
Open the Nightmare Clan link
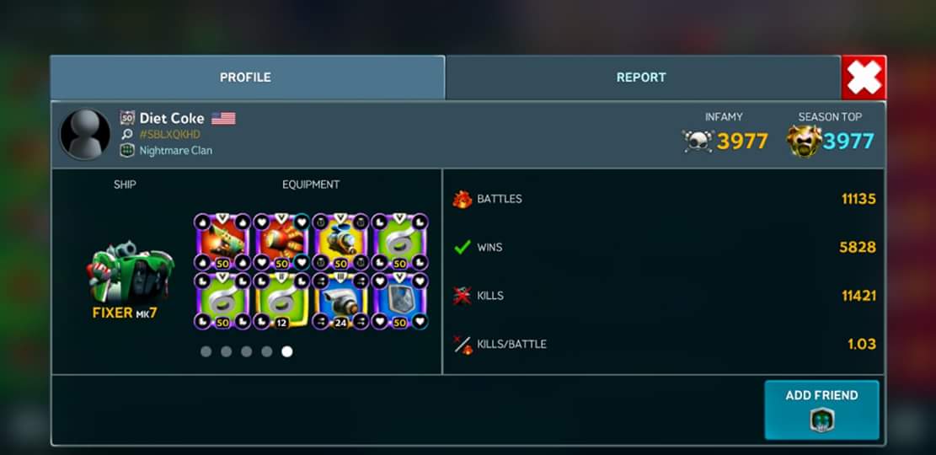[x=175, y=151]
